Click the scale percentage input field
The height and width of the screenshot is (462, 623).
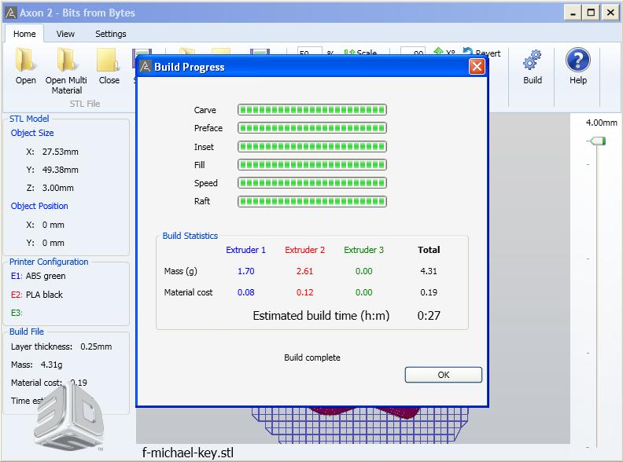pyautogui.click(x=309, y=52)
